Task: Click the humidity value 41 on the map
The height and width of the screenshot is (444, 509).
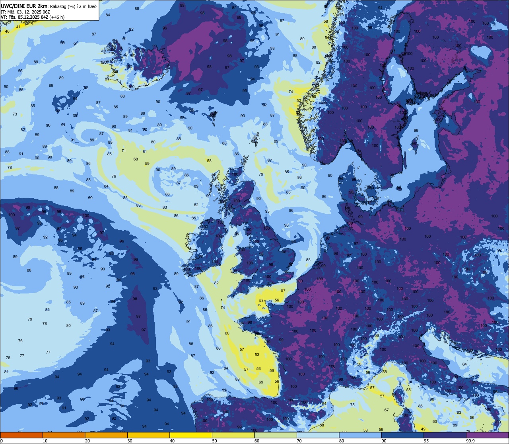Action: (18, 27)
